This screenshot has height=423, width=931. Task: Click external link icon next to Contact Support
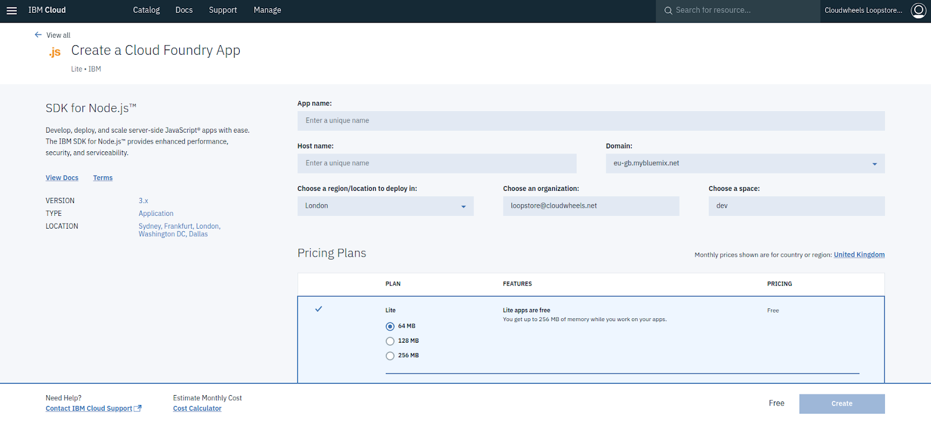coord(138,408)
